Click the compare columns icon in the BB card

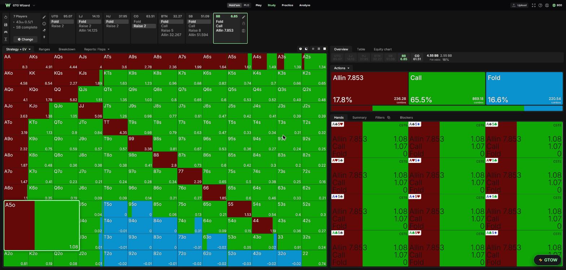[x=244, y=31]
